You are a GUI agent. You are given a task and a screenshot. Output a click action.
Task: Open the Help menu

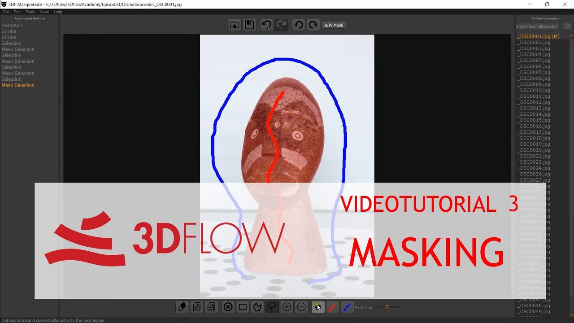point(58,12)
